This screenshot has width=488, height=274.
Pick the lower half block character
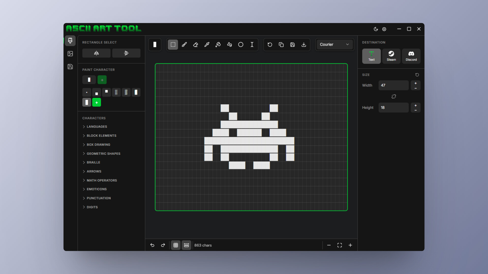click(x=97, y=92)
